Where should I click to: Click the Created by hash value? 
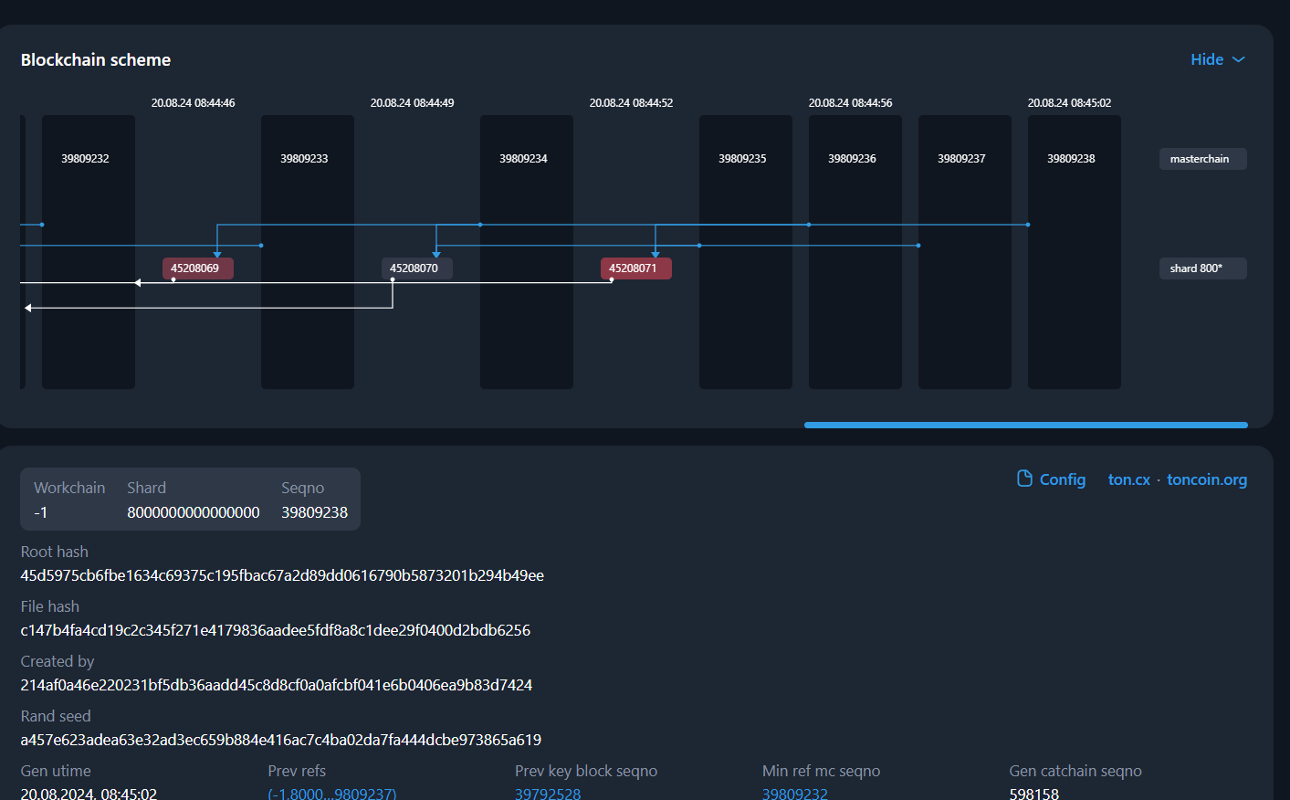[x=277, y=685]
